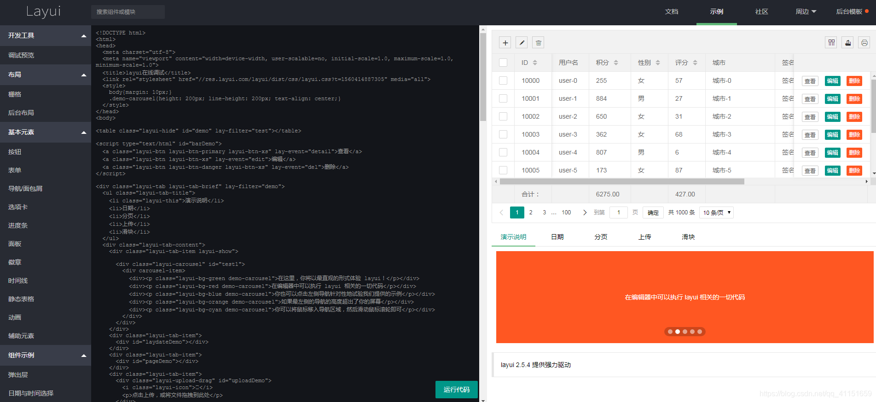Check the row checkbox for 10003

click(503, 134)
